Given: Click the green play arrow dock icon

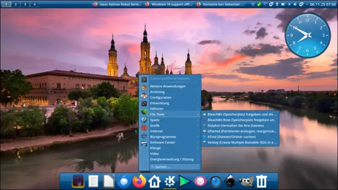Looking at the screenshot, I should pyautogui.click(x=185, y=181).
